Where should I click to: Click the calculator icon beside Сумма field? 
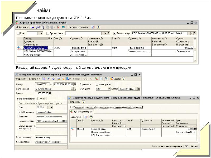coord(50,93)
